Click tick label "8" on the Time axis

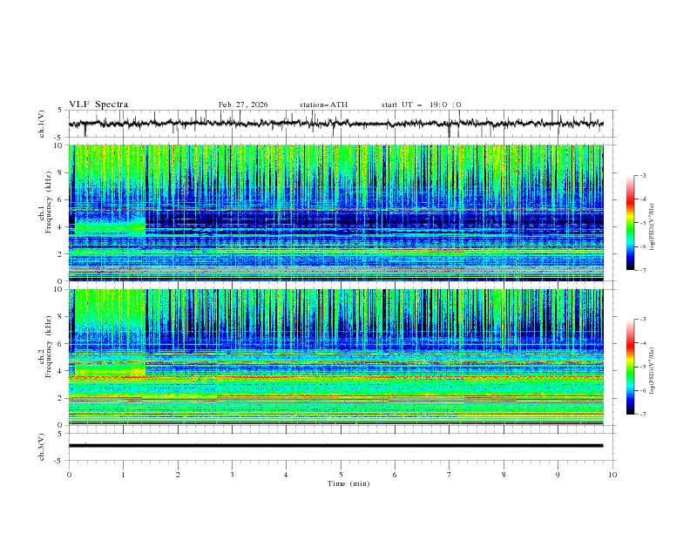point(504,475)
